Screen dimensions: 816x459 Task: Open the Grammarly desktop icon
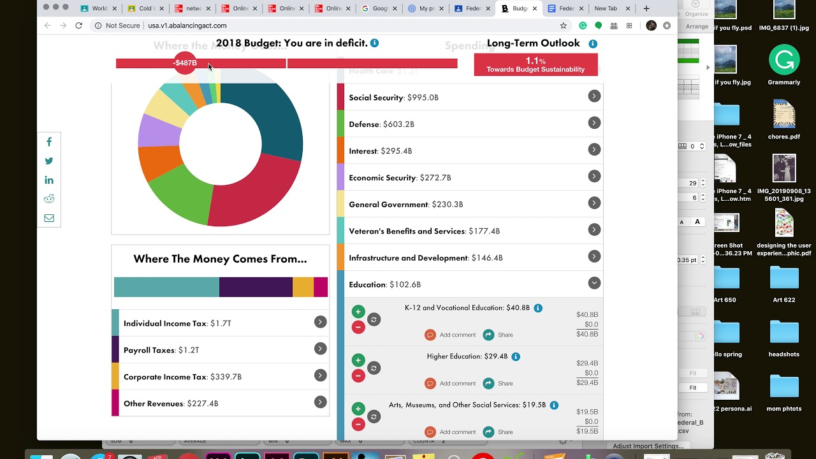(x=783, y=65)
